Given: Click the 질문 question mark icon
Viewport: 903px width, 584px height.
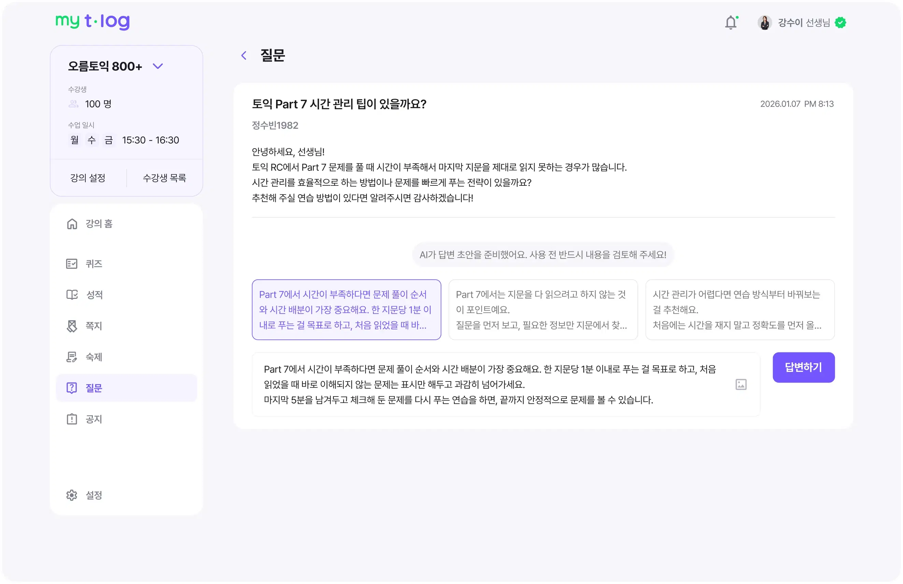Looking at the screenshot, I should click(x=72, y=388).
